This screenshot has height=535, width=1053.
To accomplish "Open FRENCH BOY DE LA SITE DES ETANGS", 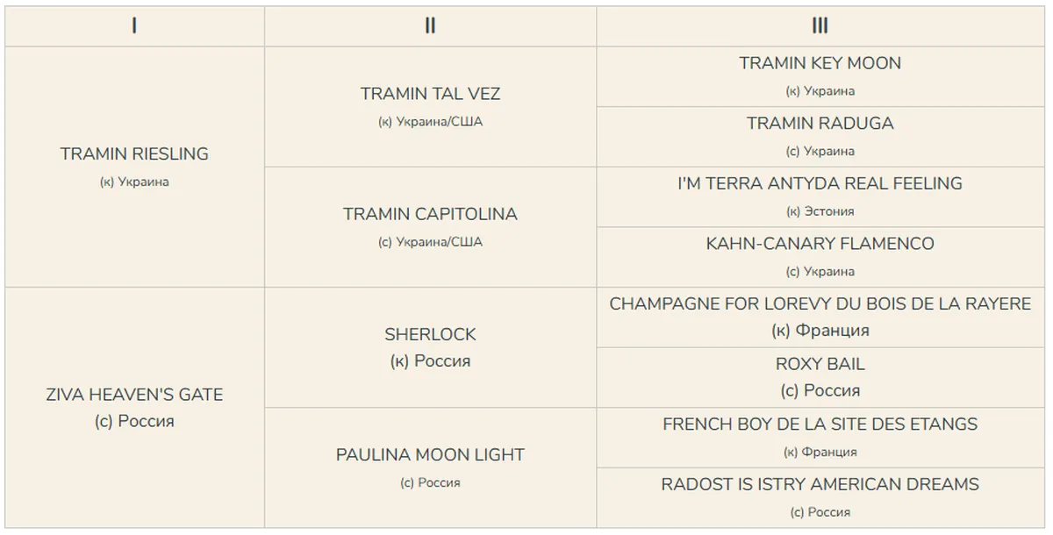I will 820,424.
